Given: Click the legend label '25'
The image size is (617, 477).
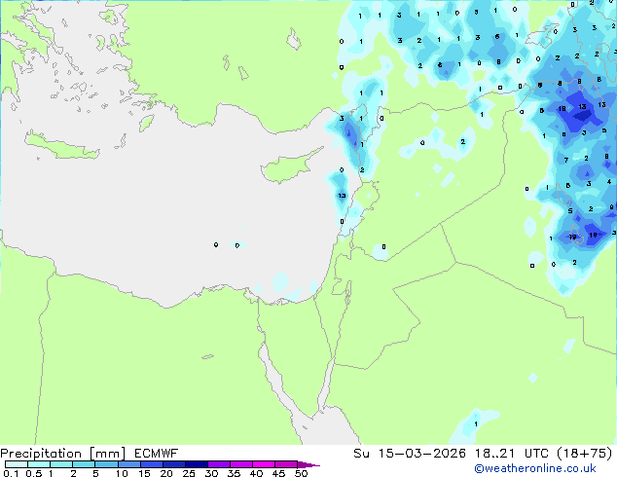Looking at the screenshot, I should coord(189,473).
